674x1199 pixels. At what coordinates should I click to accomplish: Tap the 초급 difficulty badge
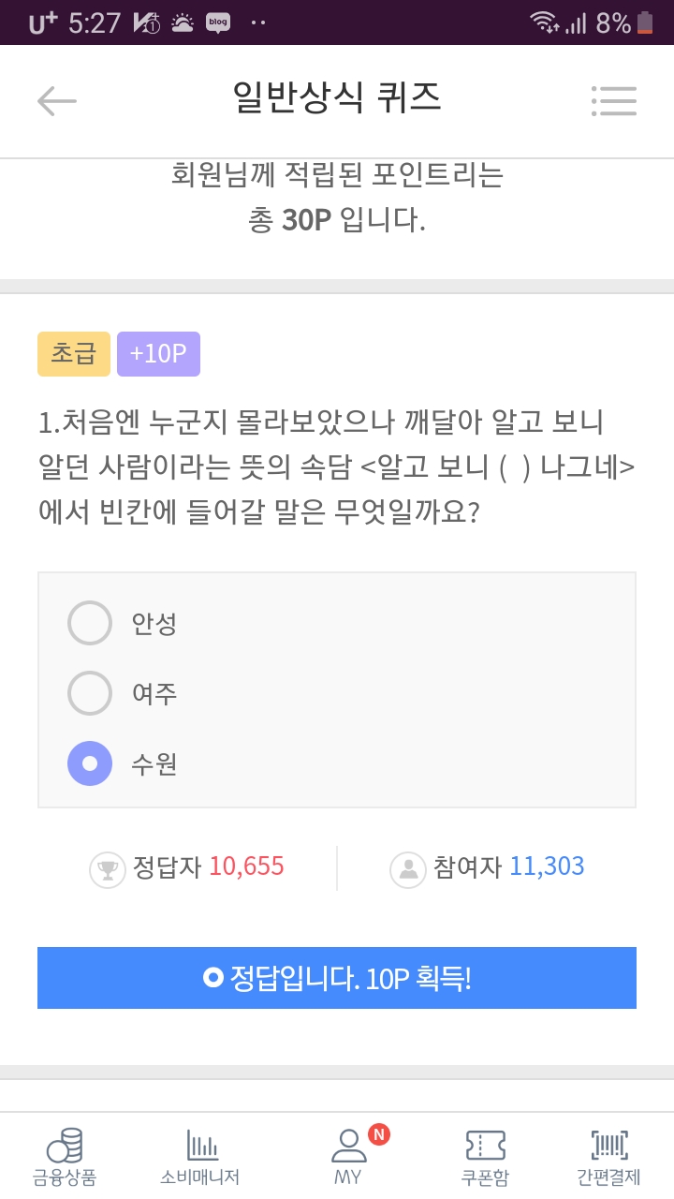[74, 354]
